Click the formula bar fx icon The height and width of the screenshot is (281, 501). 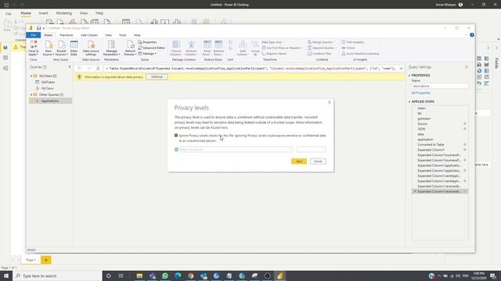pos(98,68)
